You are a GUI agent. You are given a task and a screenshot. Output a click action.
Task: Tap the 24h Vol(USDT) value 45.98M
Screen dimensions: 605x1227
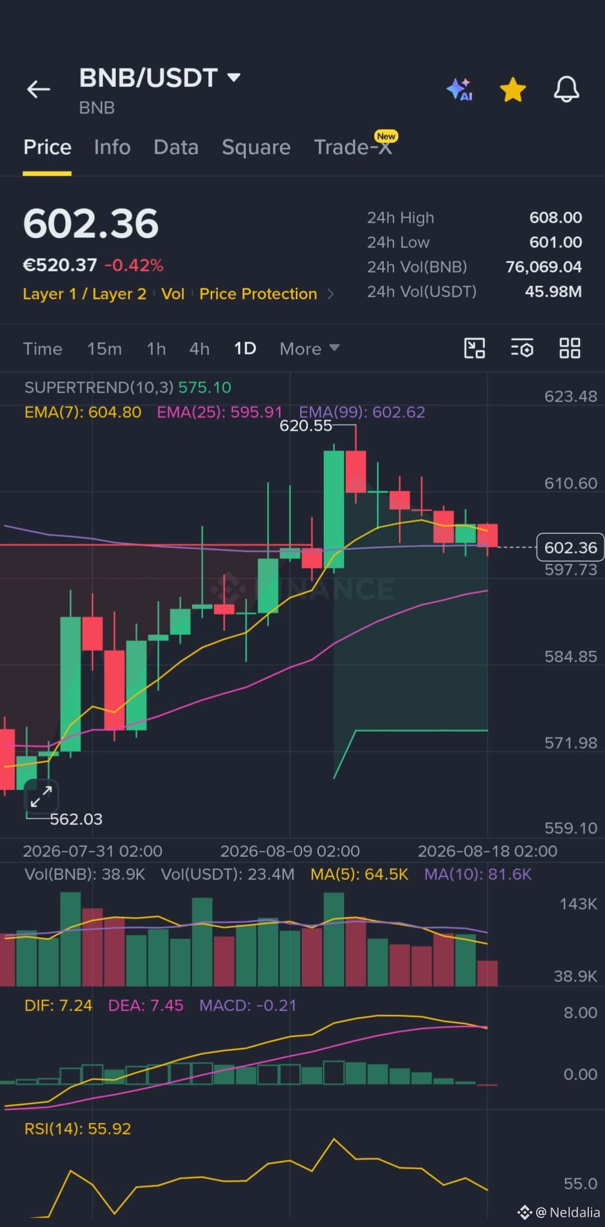click(x=553, y=292)
